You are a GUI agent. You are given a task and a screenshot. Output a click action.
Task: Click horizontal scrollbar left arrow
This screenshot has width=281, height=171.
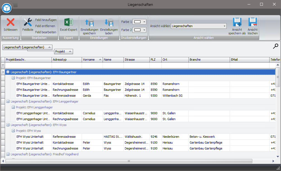pyautogui.click(x=3, y=161)
